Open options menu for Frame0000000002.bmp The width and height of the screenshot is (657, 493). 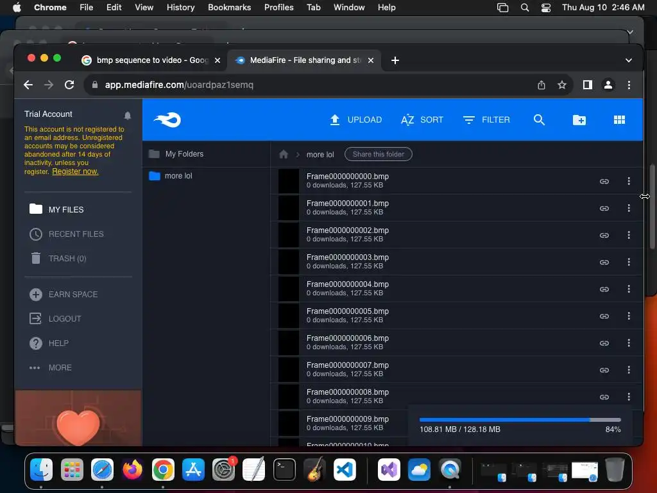click(x=629, y=235)
